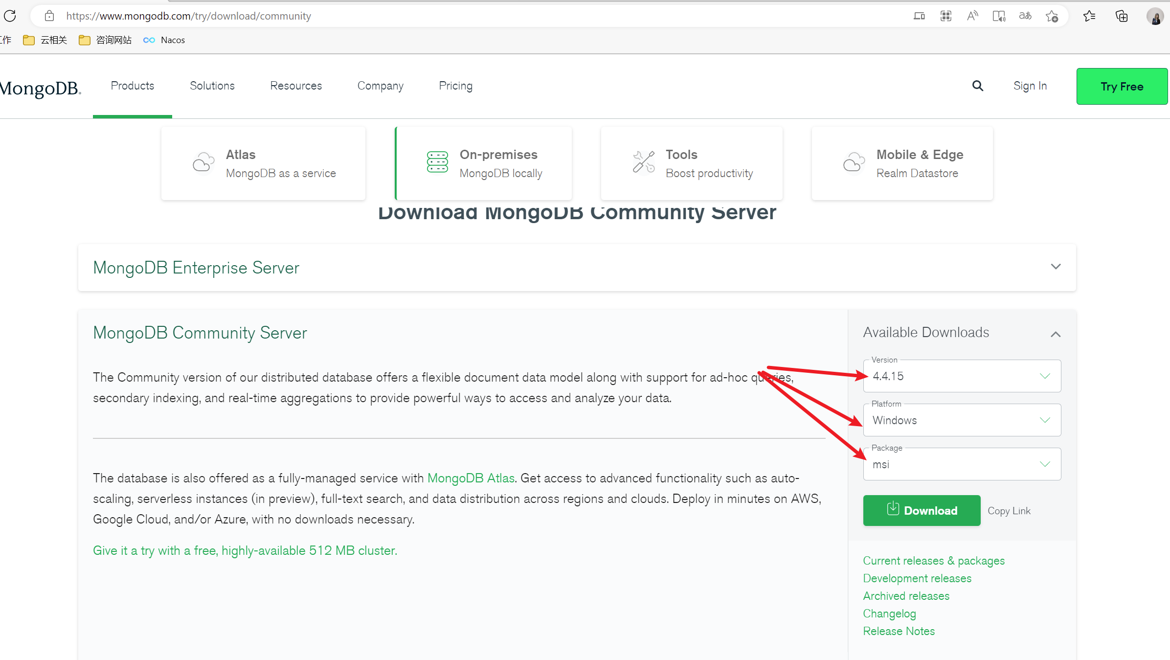Open the immersive reader icon
The width and height of the screenshot is (1170, 660).
[x=999, y=16]
